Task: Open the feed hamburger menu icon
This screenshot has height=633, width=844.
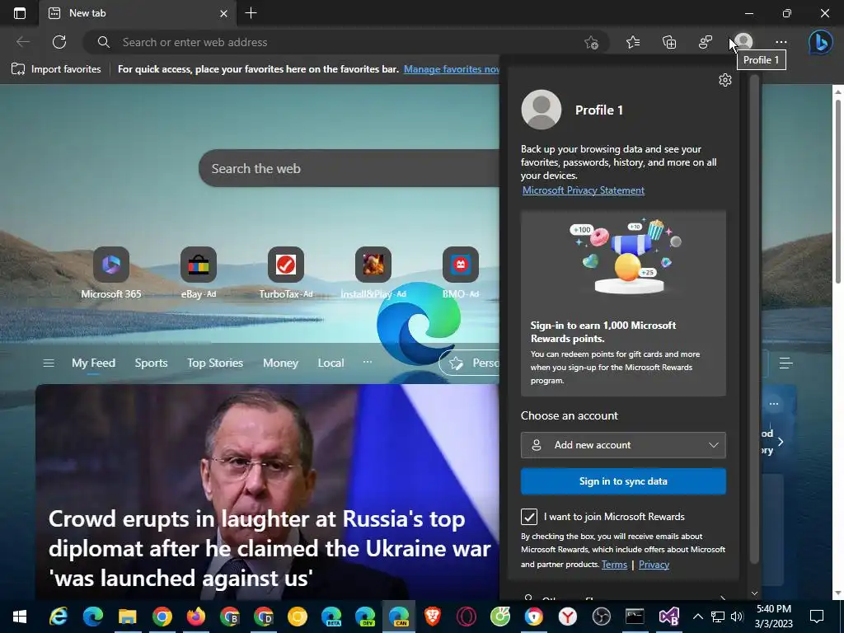Action: coord(49,363)
